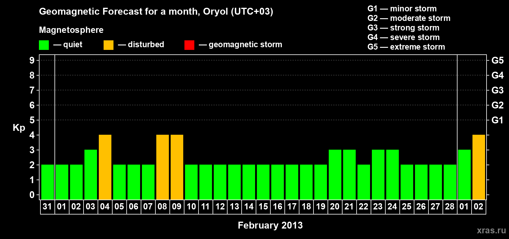Click the orange bar for March 02

click(x=479, y=167)
